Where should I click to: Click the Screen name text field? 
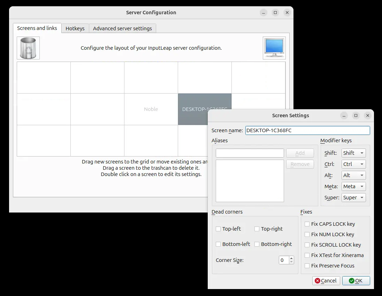(x=307, y=130)
